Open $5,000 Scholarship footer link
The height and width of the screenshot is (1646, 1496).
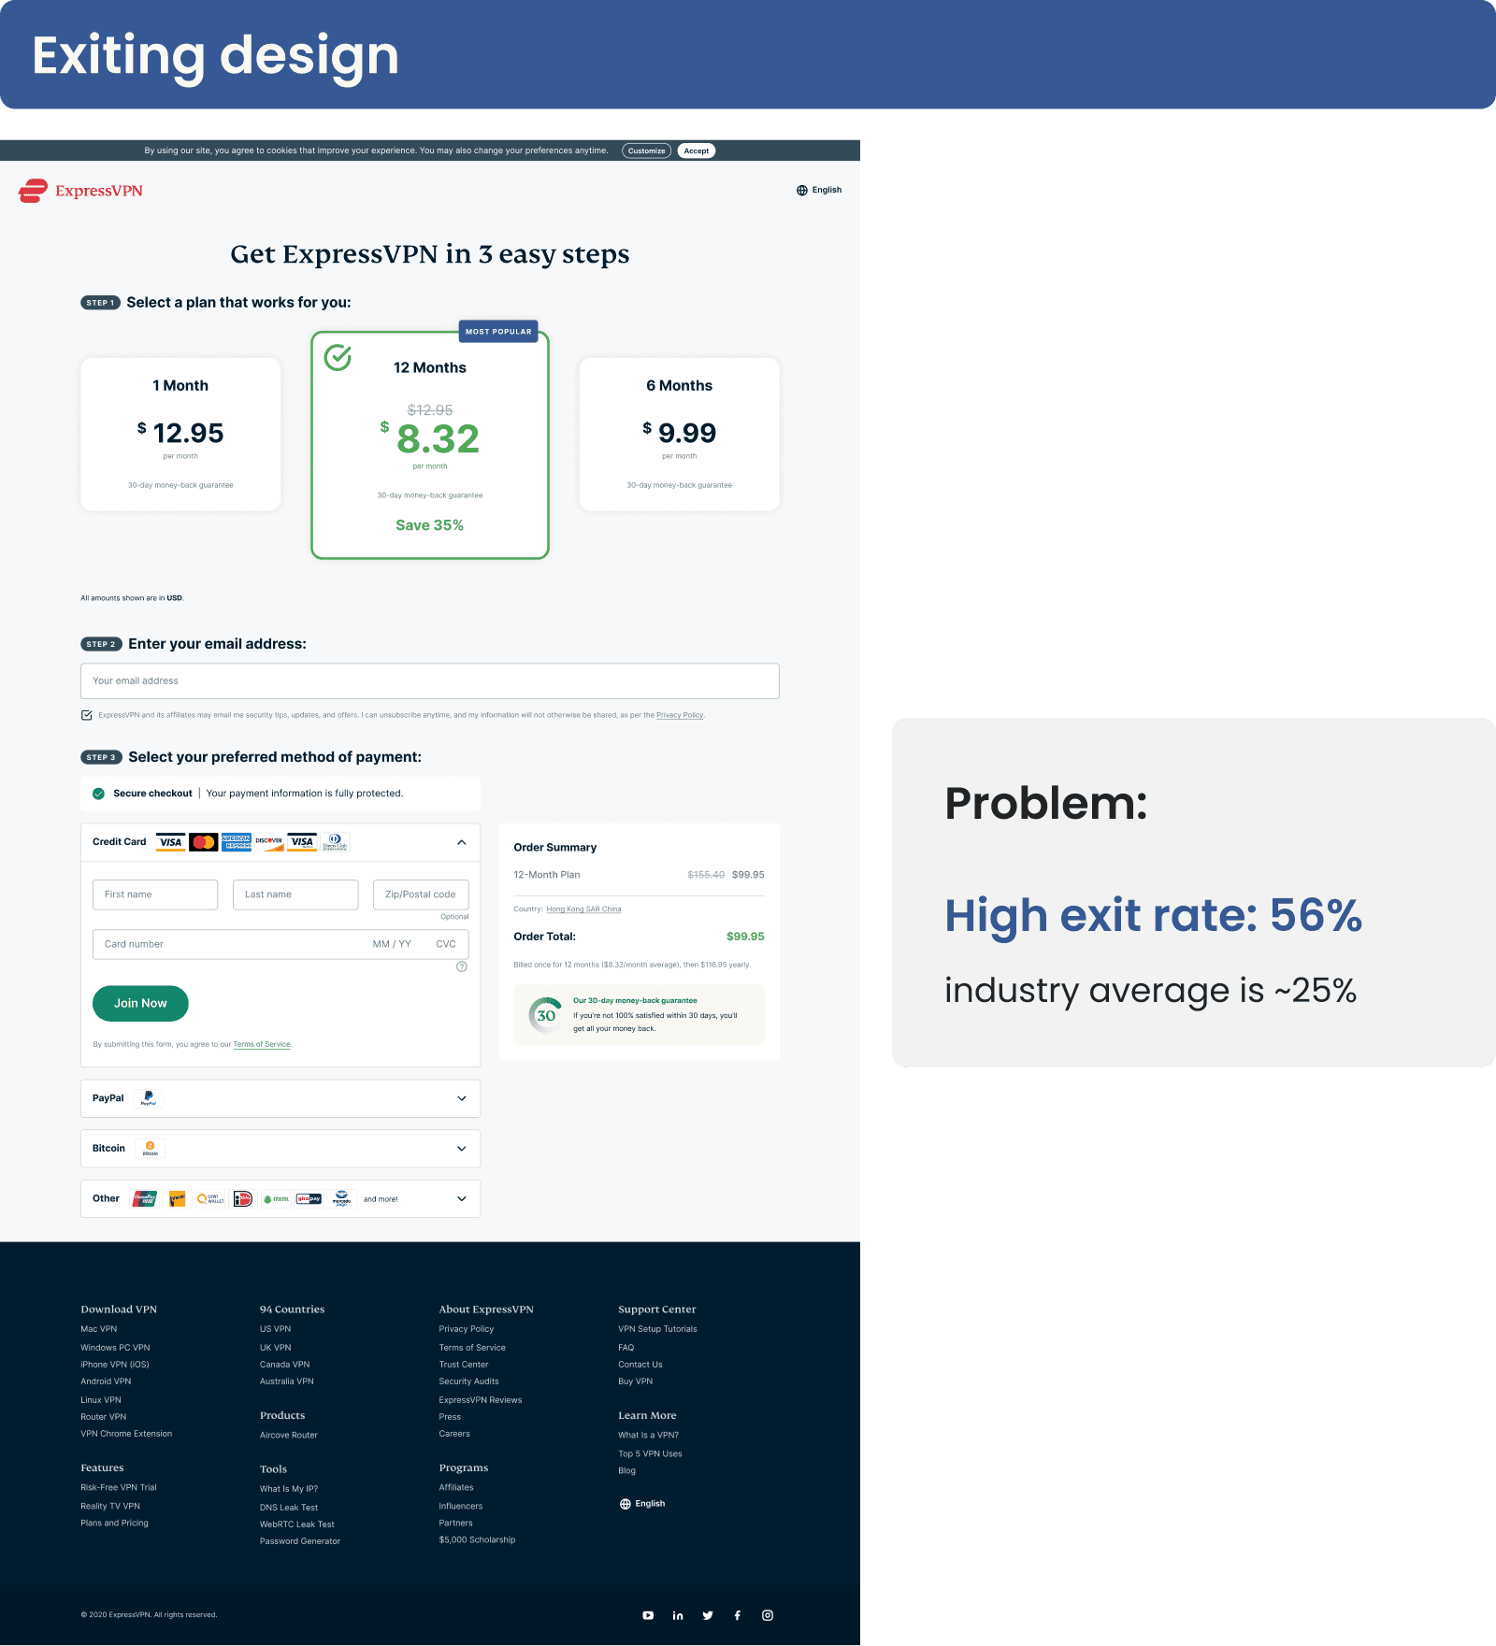point(477,1539)
